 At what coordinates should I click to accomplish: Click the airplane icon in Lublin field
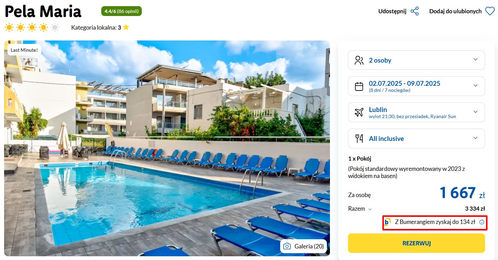pyautogui.click(x=359, y=112)
